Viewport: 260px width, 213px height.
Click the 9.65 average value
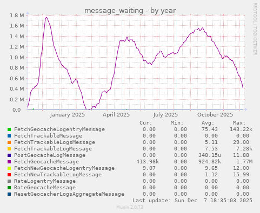coord(211,168)
